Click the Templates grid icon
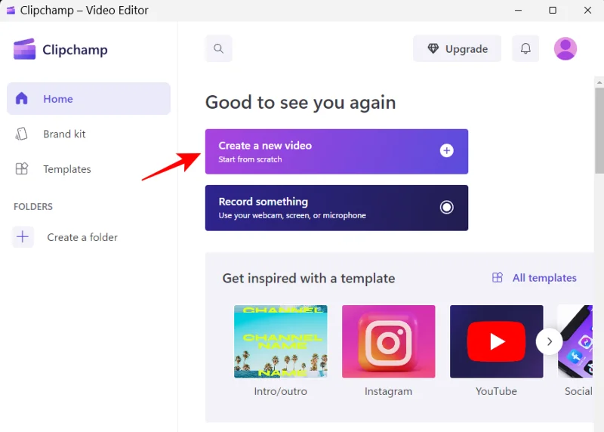604x432 pixels. [22, 168]
